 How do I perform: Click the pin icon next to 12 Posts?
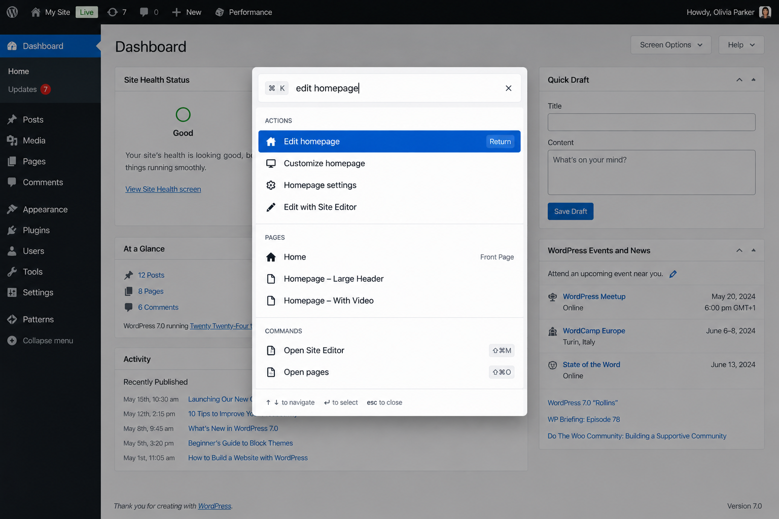point(129,275)
